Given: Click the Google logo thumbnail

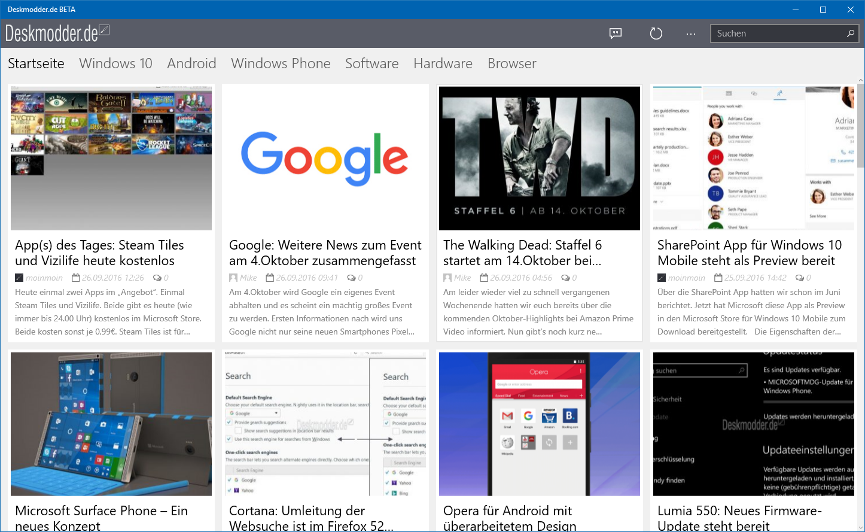Looking at the screenshot, I should 325,158.
